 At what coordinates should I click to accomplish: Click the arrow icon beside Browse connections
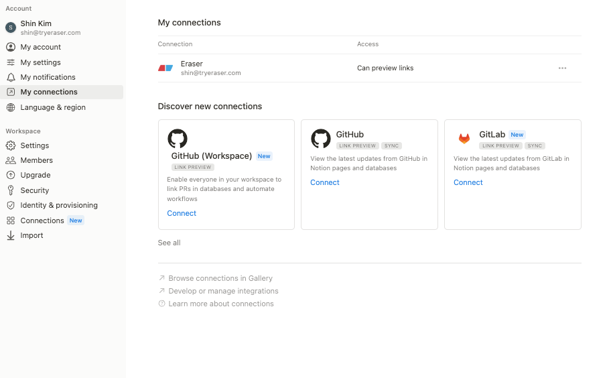[x=161, y=278]
